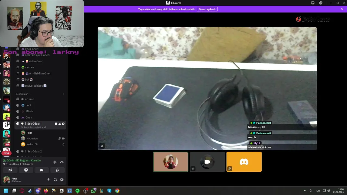Select the camera-off participant tile
The image size is (347, 195).
click(x=207, y=162)
